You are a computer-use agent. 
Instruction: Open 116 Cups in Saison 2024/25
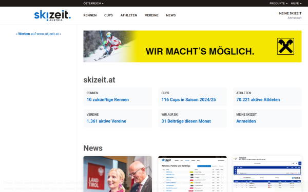(188, 99)
